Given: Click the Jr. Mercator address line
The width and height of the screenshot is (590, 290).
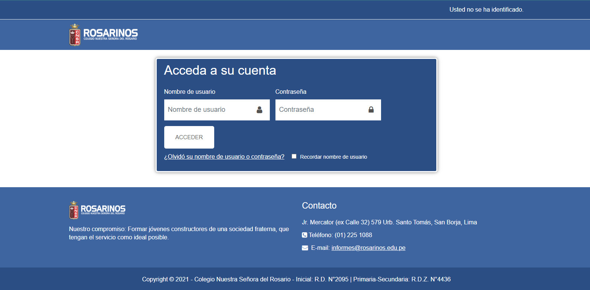Looking at the screenshot, I should click(389, 222).
